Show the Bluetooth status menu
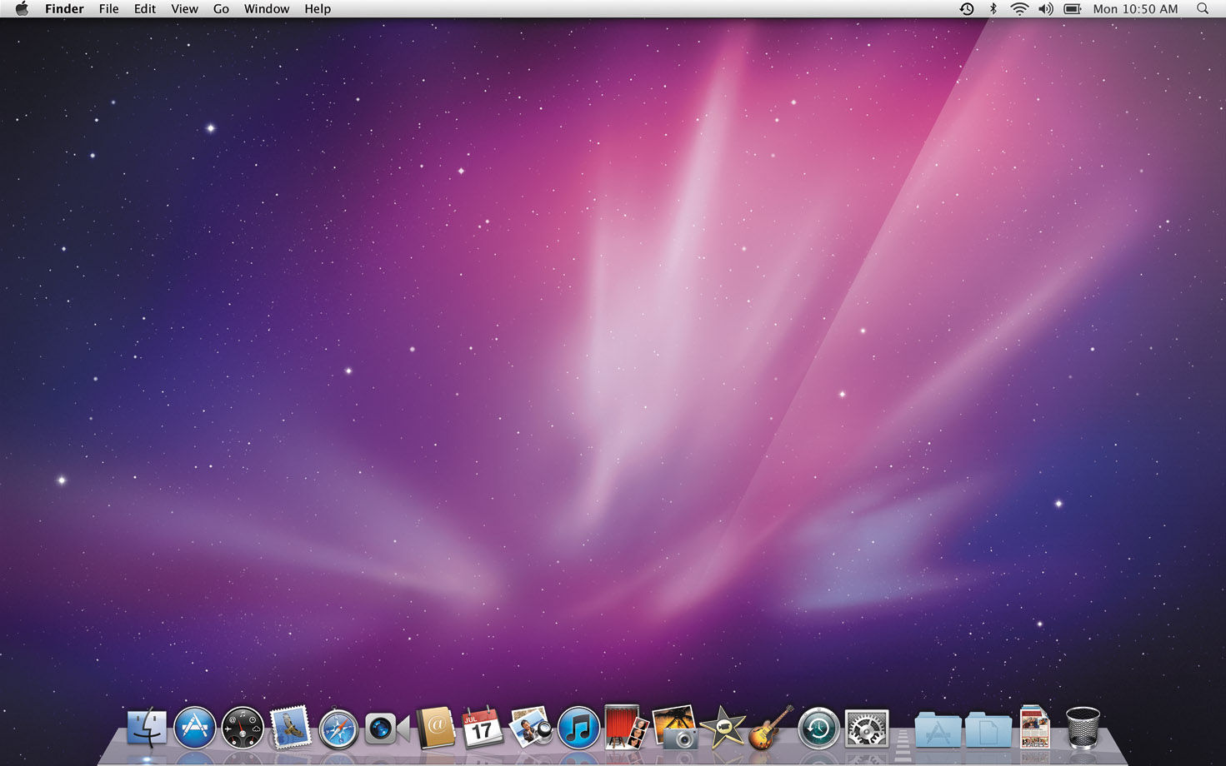Screen dimensions: 1226x766 993,9
